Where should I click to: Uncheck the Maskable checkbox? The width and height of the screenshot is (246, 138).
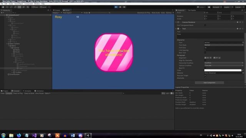(205, 78)
